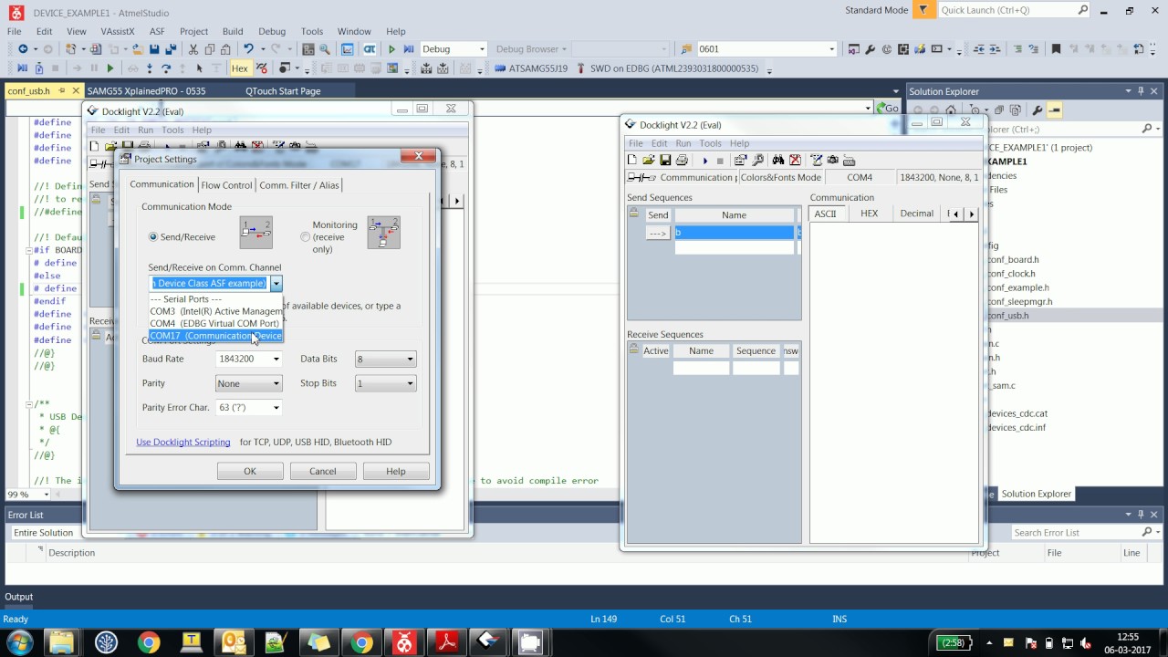The width and height of the screenshot is (1168, 657).
Task: Click Save All icon in Atmel Studio toolbar
Action: pos(170,49)
